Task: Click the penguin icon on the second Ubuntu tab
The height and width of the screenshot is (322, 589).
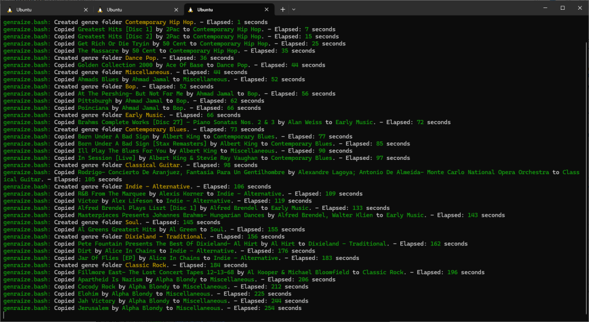Action: (99, 10)
